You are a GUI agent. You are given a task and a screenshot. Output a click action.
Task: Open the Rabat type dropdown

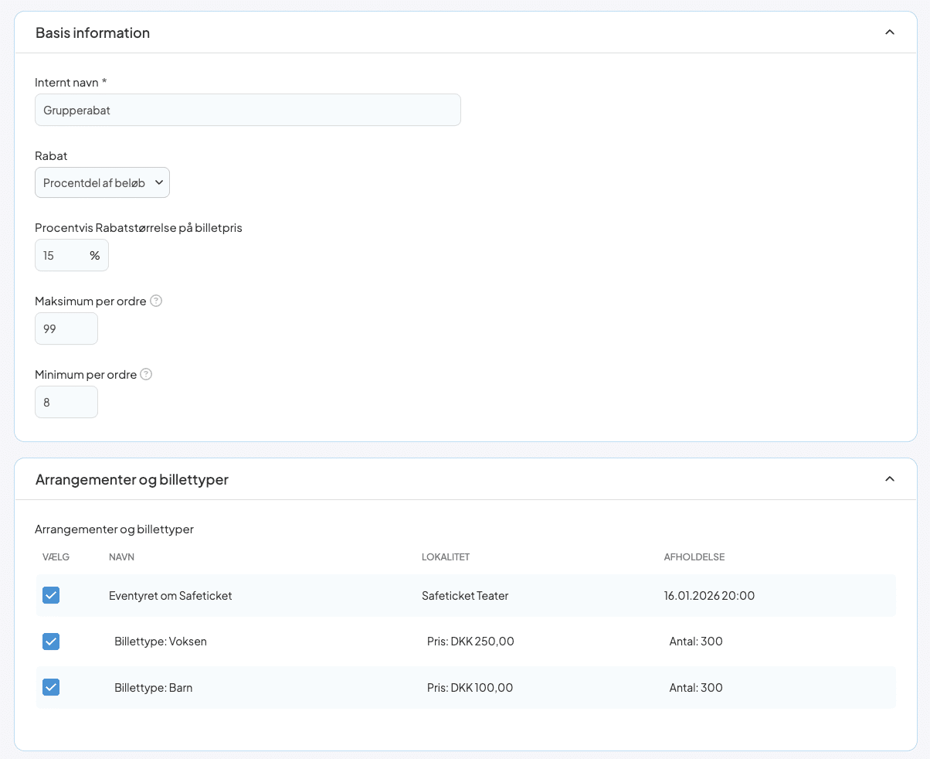[x=102, y=182]
